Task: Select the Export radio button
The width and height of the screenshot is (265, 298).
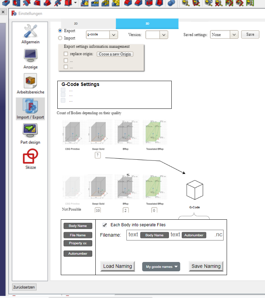Action: [60, 31]
